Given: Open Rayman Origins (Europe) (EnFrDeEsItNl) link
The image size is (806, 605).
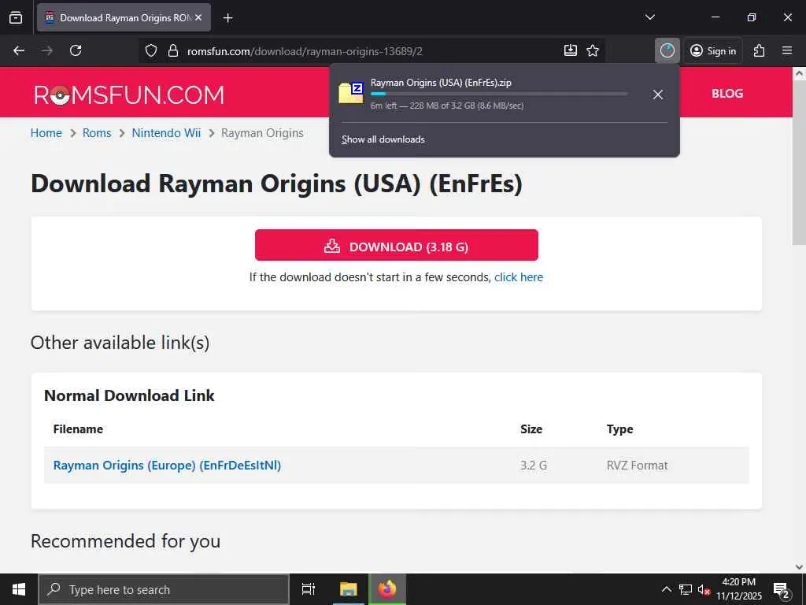Looking at the screenshot, I should 167,465.
